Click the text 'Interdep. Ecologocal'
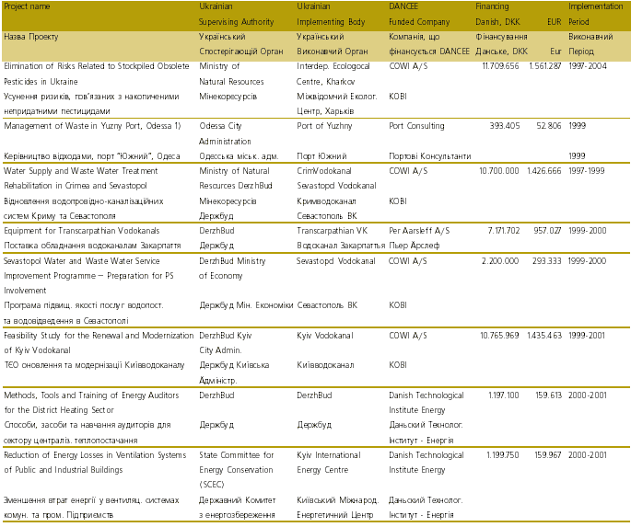Screen dimensions: 631x527 coord(333,66)
